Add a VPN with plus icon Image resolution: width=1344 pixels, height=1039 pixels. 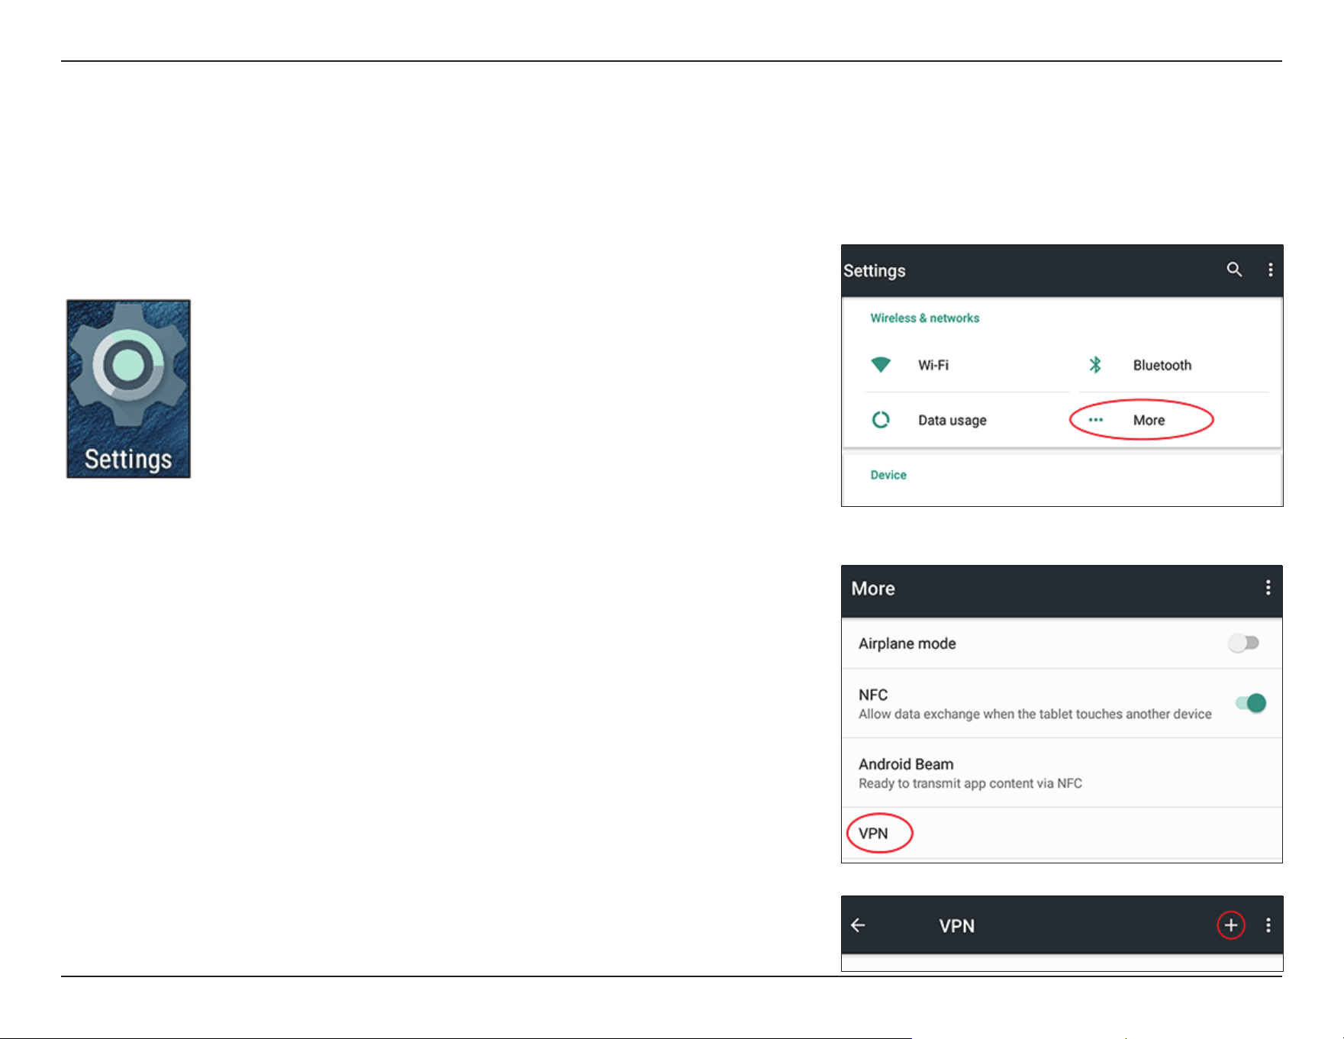1230,925
